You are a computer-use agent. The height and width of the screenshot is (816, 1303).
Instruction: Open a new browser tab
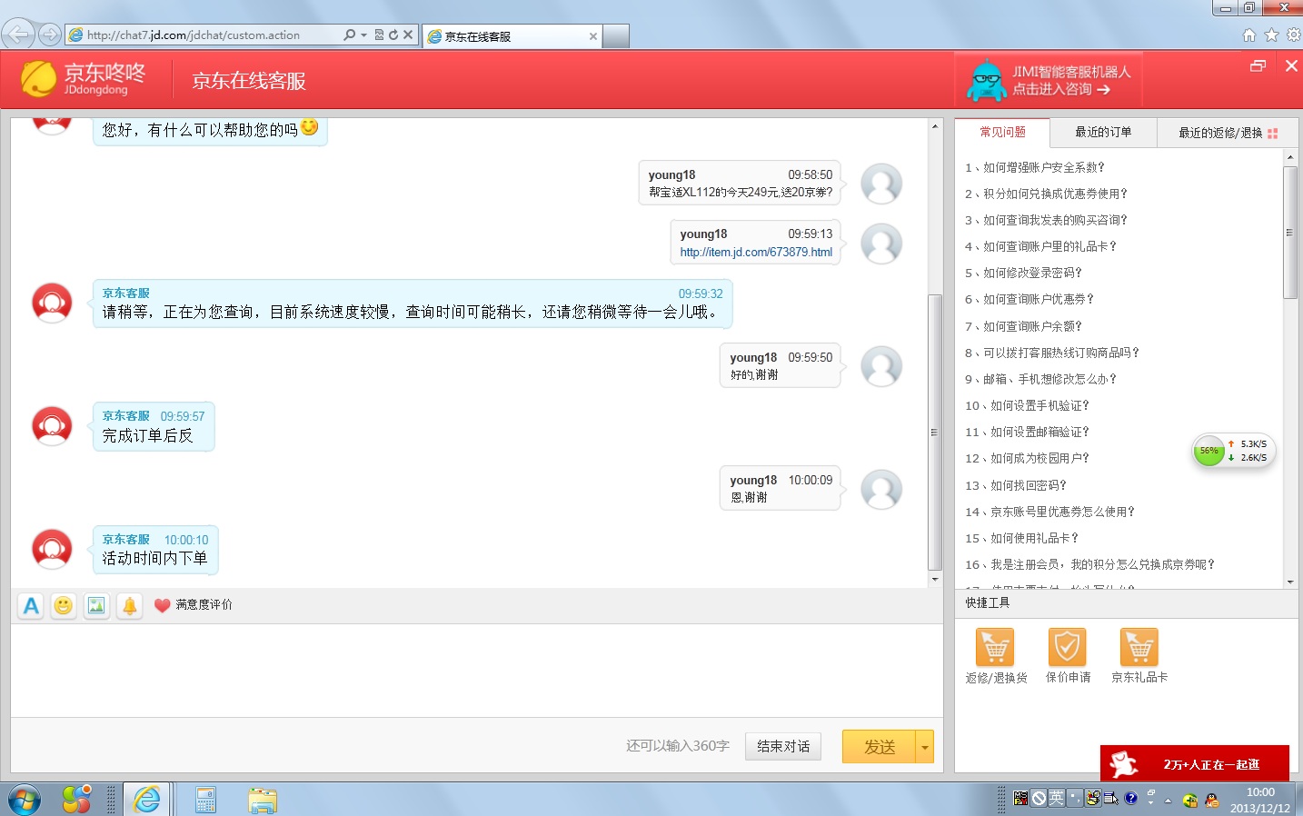[616, 36]
